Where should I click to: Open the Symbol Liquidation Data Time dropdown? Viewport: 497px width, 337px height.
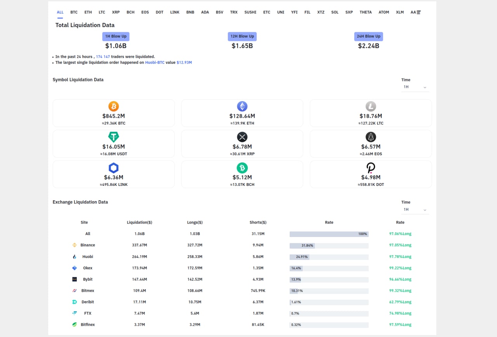(x=415, y=87)
